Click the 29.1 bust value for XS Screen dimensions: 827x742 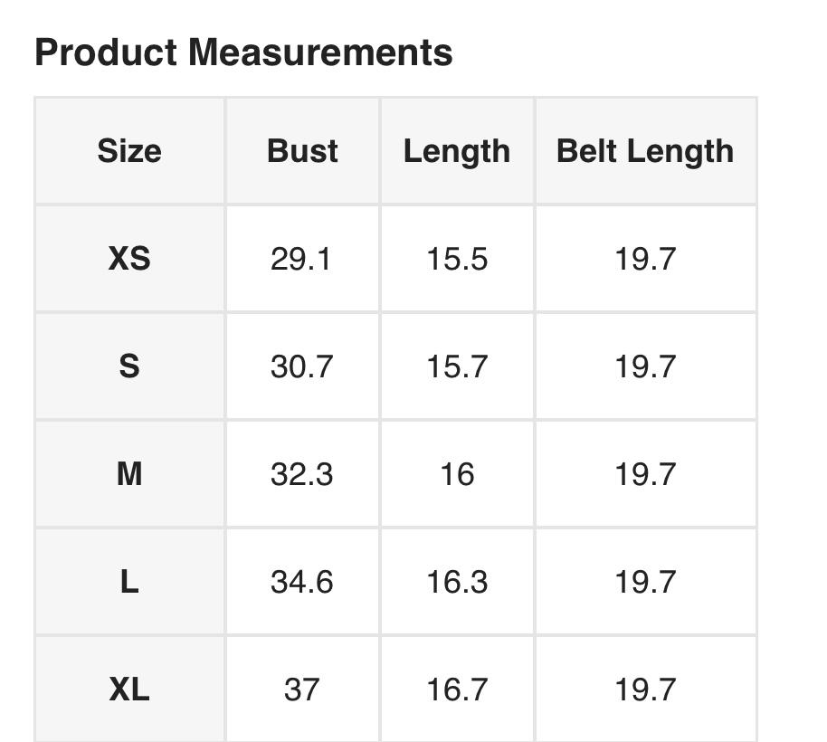click(x=302, y=259)
